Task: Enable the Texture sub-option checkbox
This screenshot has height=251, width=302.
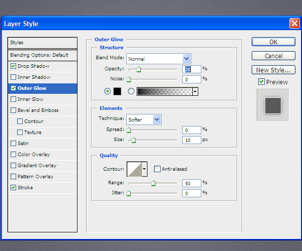Action: click(20, 133)
